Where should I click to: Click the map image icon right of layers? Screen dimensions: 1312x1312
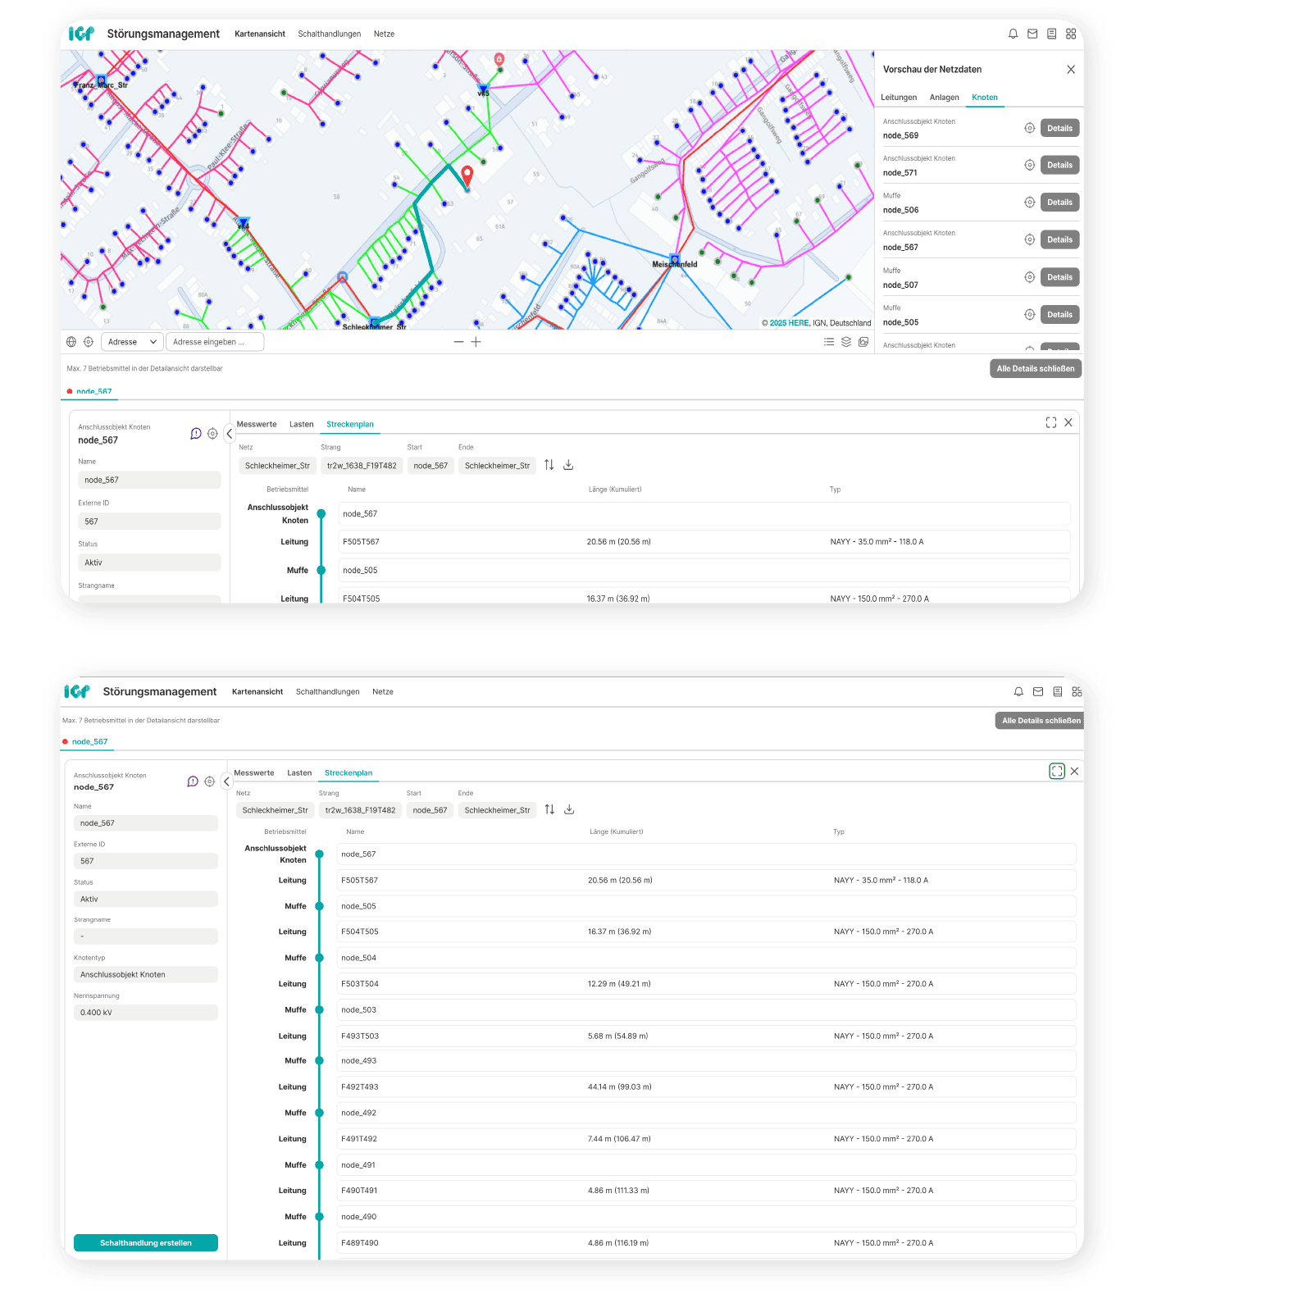click(863, 342)
